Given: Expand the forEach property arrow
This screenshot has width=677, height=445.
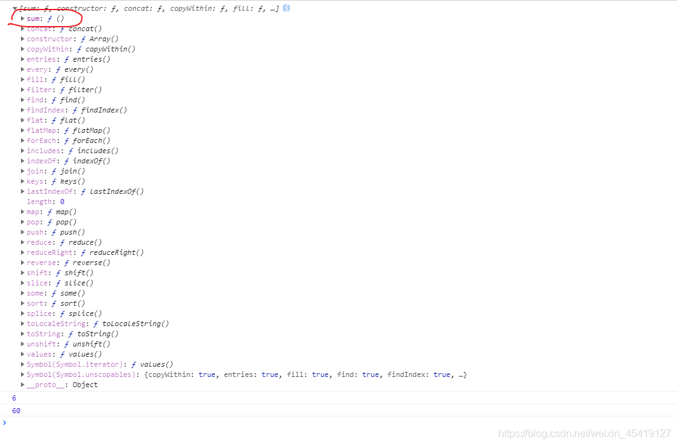Looking at the screenshot, I should [x=22, y=140].
